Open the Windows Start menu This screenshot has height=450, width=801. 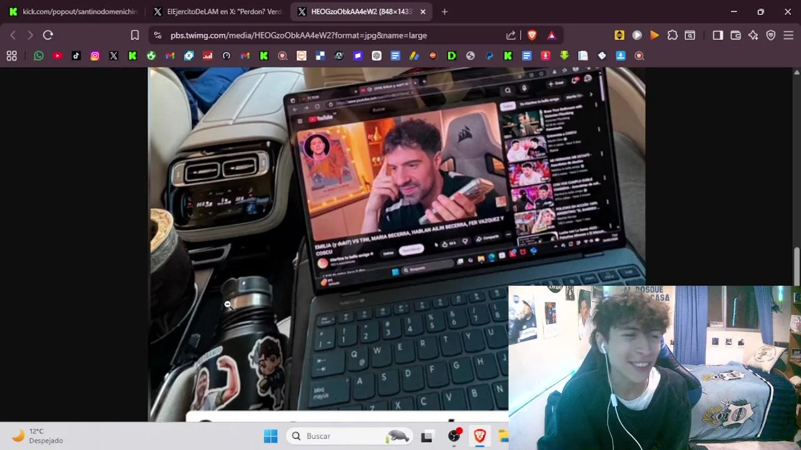[x=270, y=436]
